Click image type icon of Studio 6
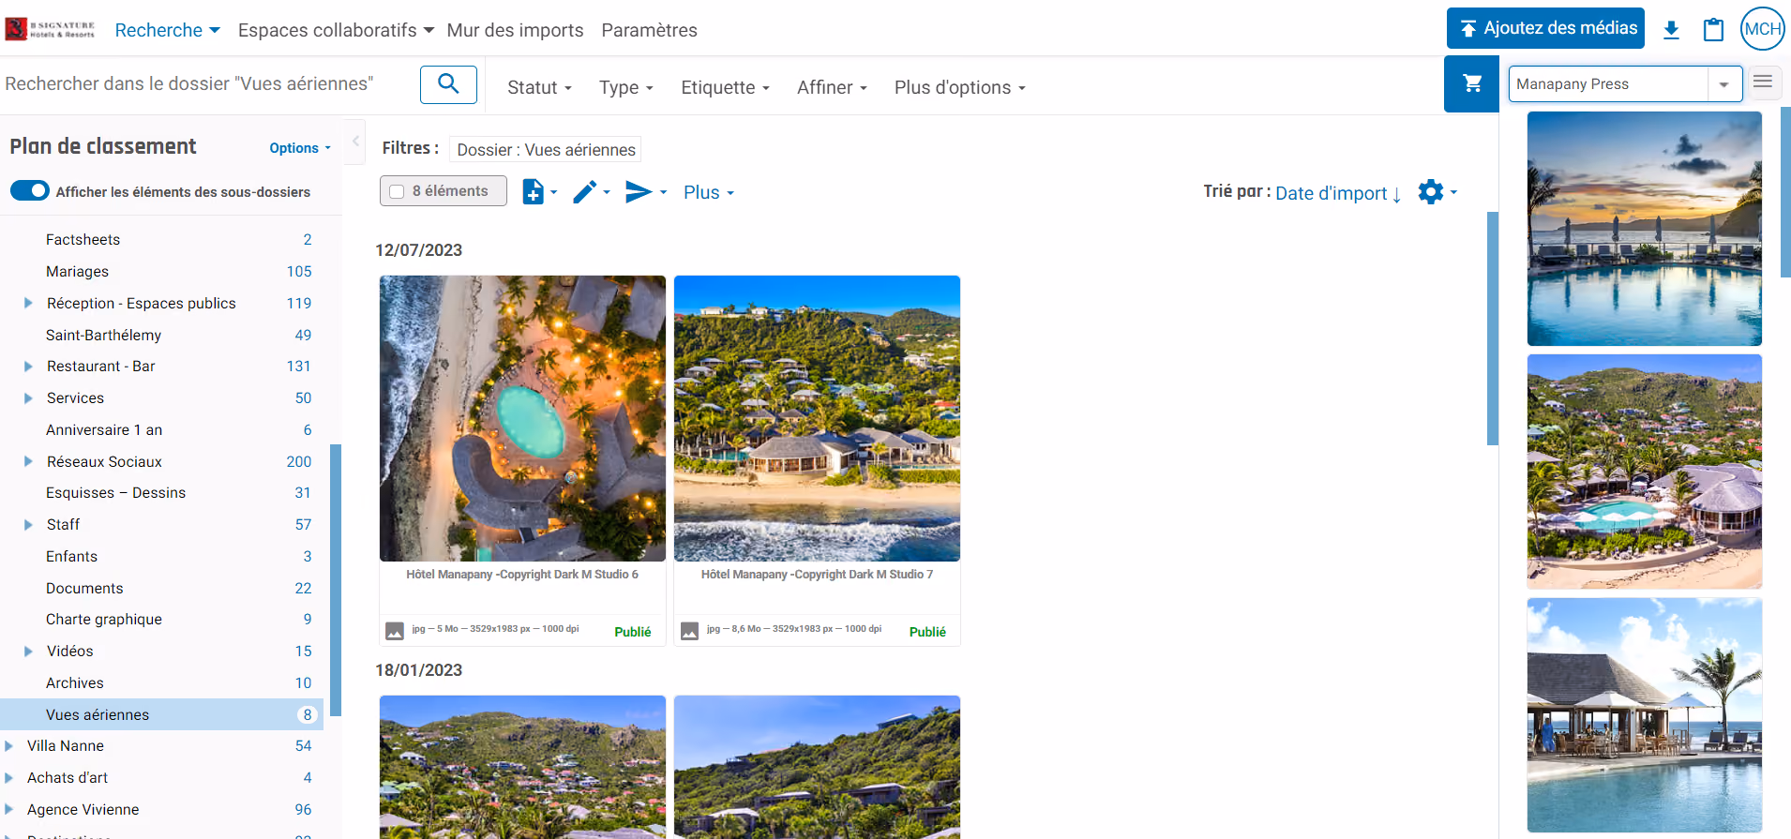The image size is (1791, 839). 395,631
